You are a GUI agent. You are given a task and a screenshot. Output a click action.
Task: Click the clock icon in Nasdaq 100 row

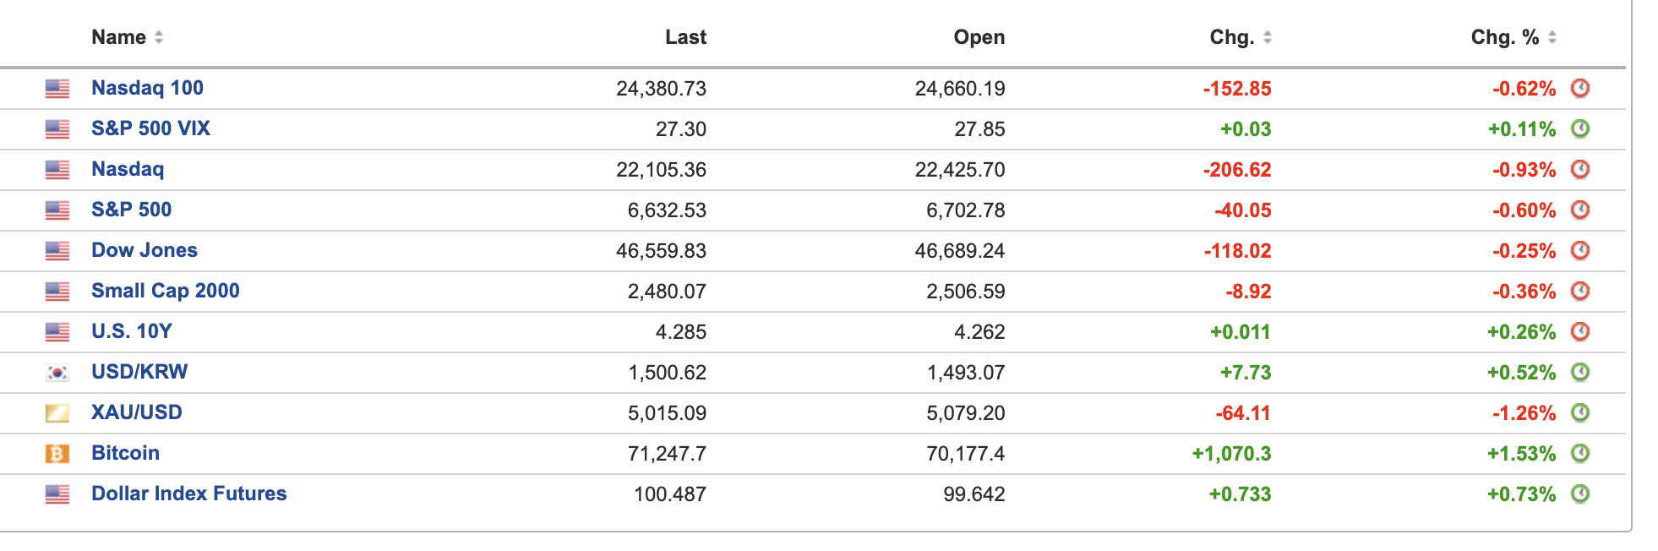[x=1579, y=88]
